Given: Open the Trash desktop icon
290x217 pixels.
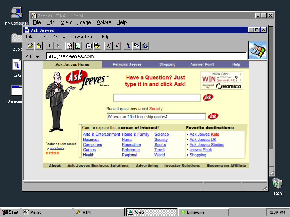Looking at the screenshot, I should 277,186.
